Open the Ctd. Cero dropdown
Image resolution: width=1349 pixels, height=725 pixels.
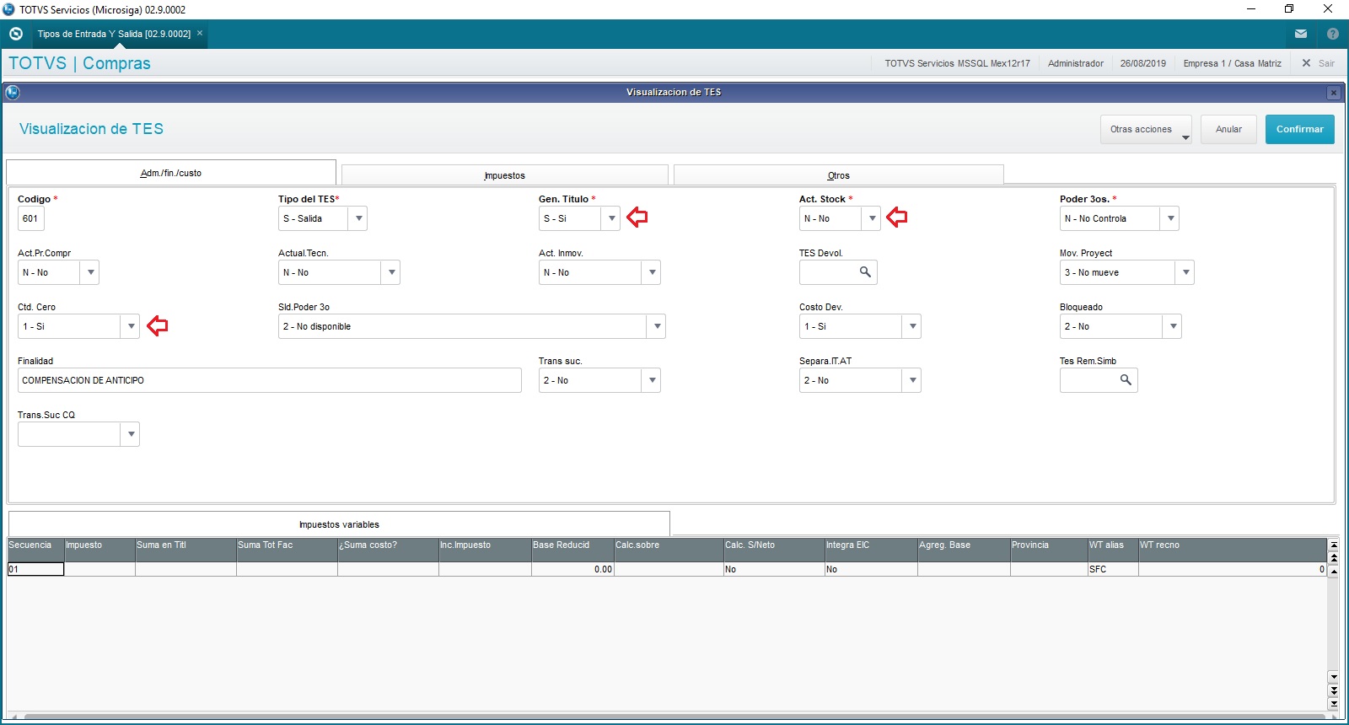[x=131, y=326]
